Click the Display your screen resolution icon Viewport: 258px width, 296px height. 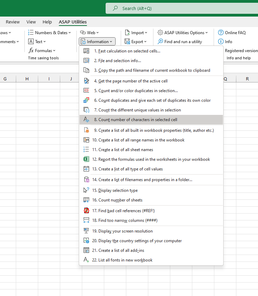coord(86,231)
